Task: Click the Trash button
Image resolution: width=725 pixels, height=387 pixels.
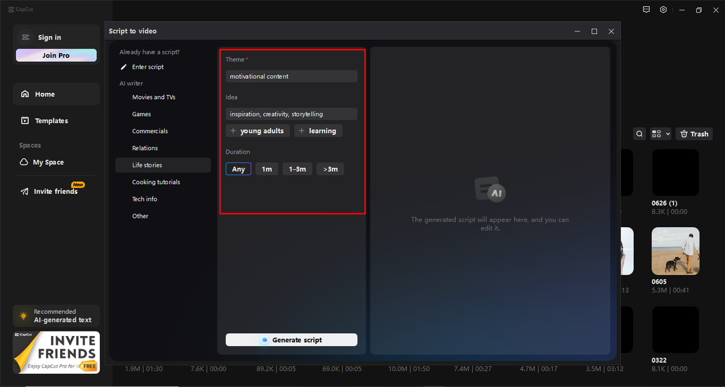Action: [694, 134]
